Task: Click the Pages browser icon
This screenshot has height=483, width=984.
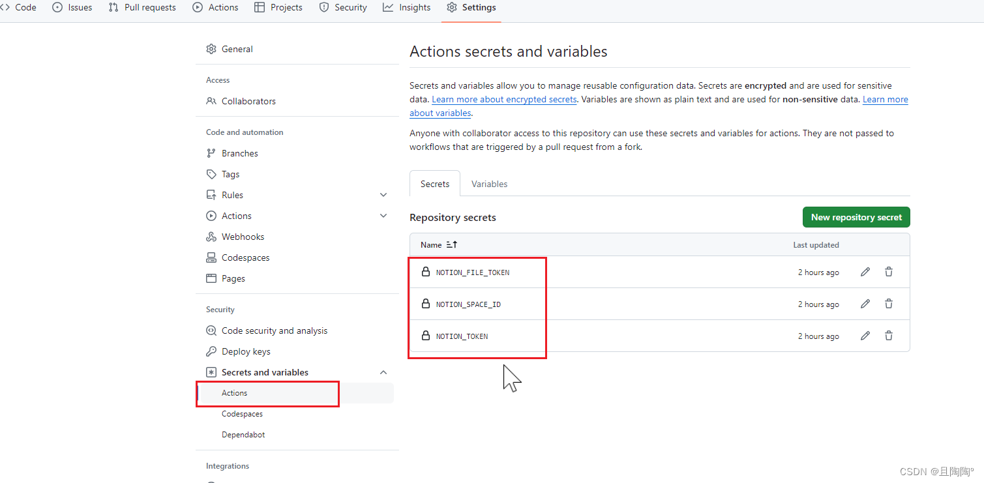Action: click(x=211, y=278)
